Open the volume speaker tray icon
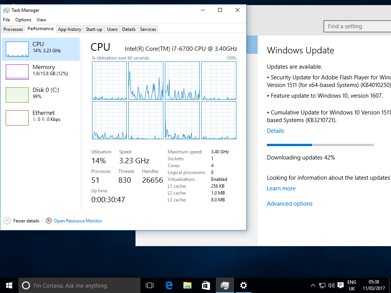Image resolution: width=391 pixels, height=293 pixels. (x=331, y=285)
